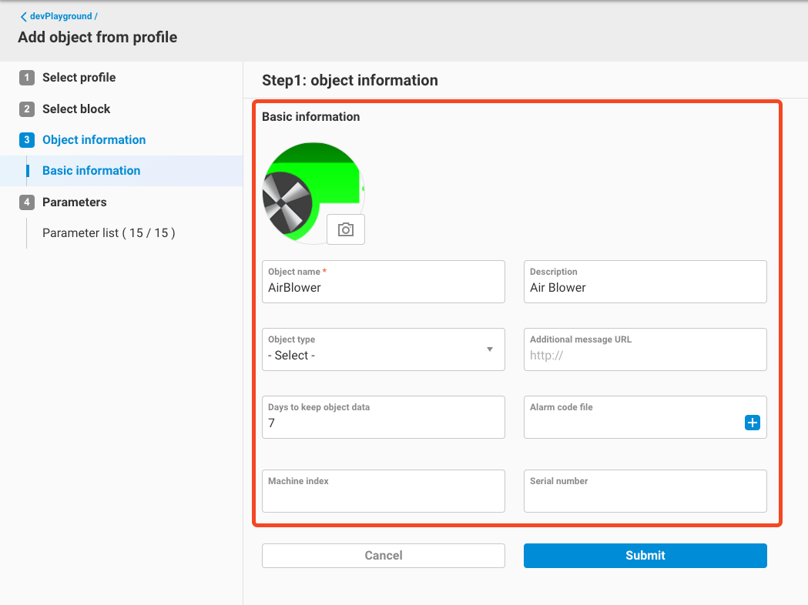Image resolution: width=808 pixels, height=605 pixels.
Task: Click the Object type dropdown arrow
Action: pos(490,349)
